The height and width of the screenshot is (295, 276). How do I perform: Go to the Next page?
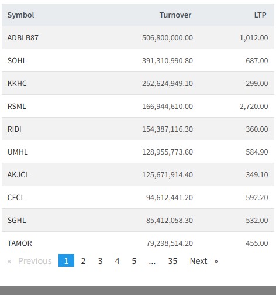click(x=198, y=261)
